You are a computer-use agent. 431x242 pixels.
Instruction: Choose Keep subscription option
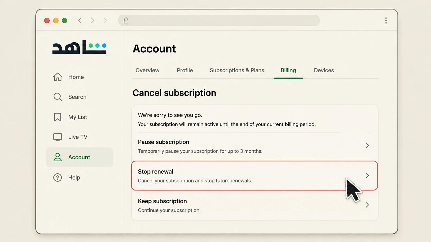tap(255, 205)
